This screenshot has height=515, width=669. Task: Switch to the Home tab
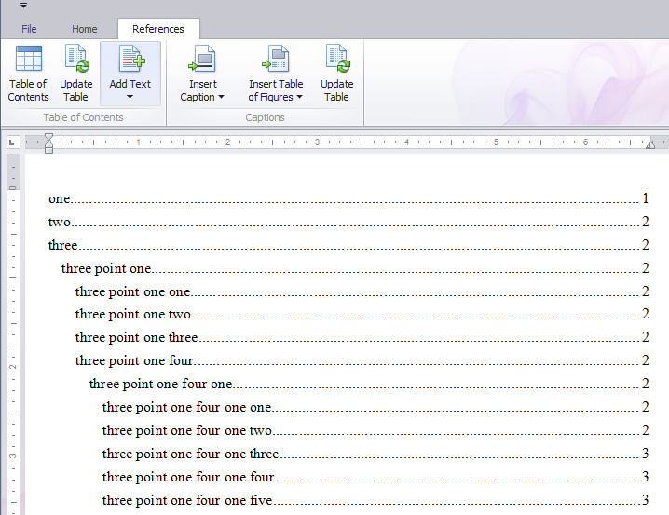[x=84, y=29]
